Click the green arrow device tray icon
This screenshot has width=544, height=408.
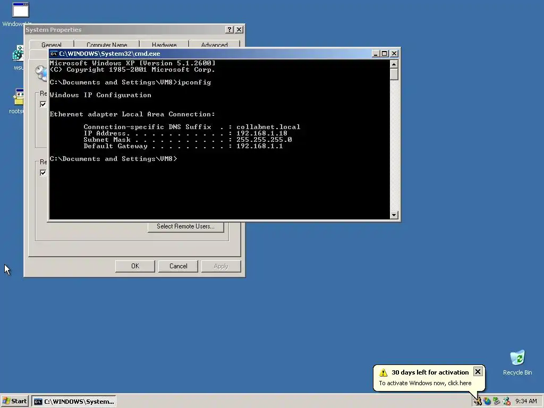pyautogui.click(x=497, y=402)
